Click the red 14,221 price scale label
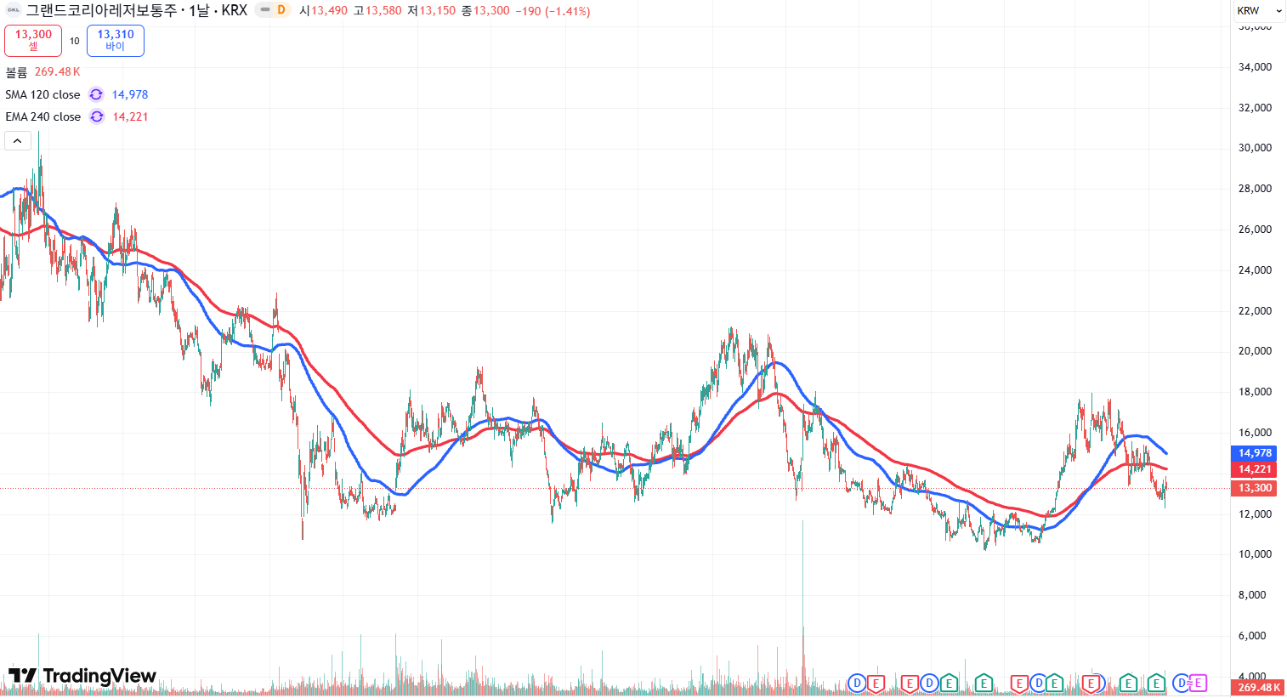 click(x=1255, y=469)
